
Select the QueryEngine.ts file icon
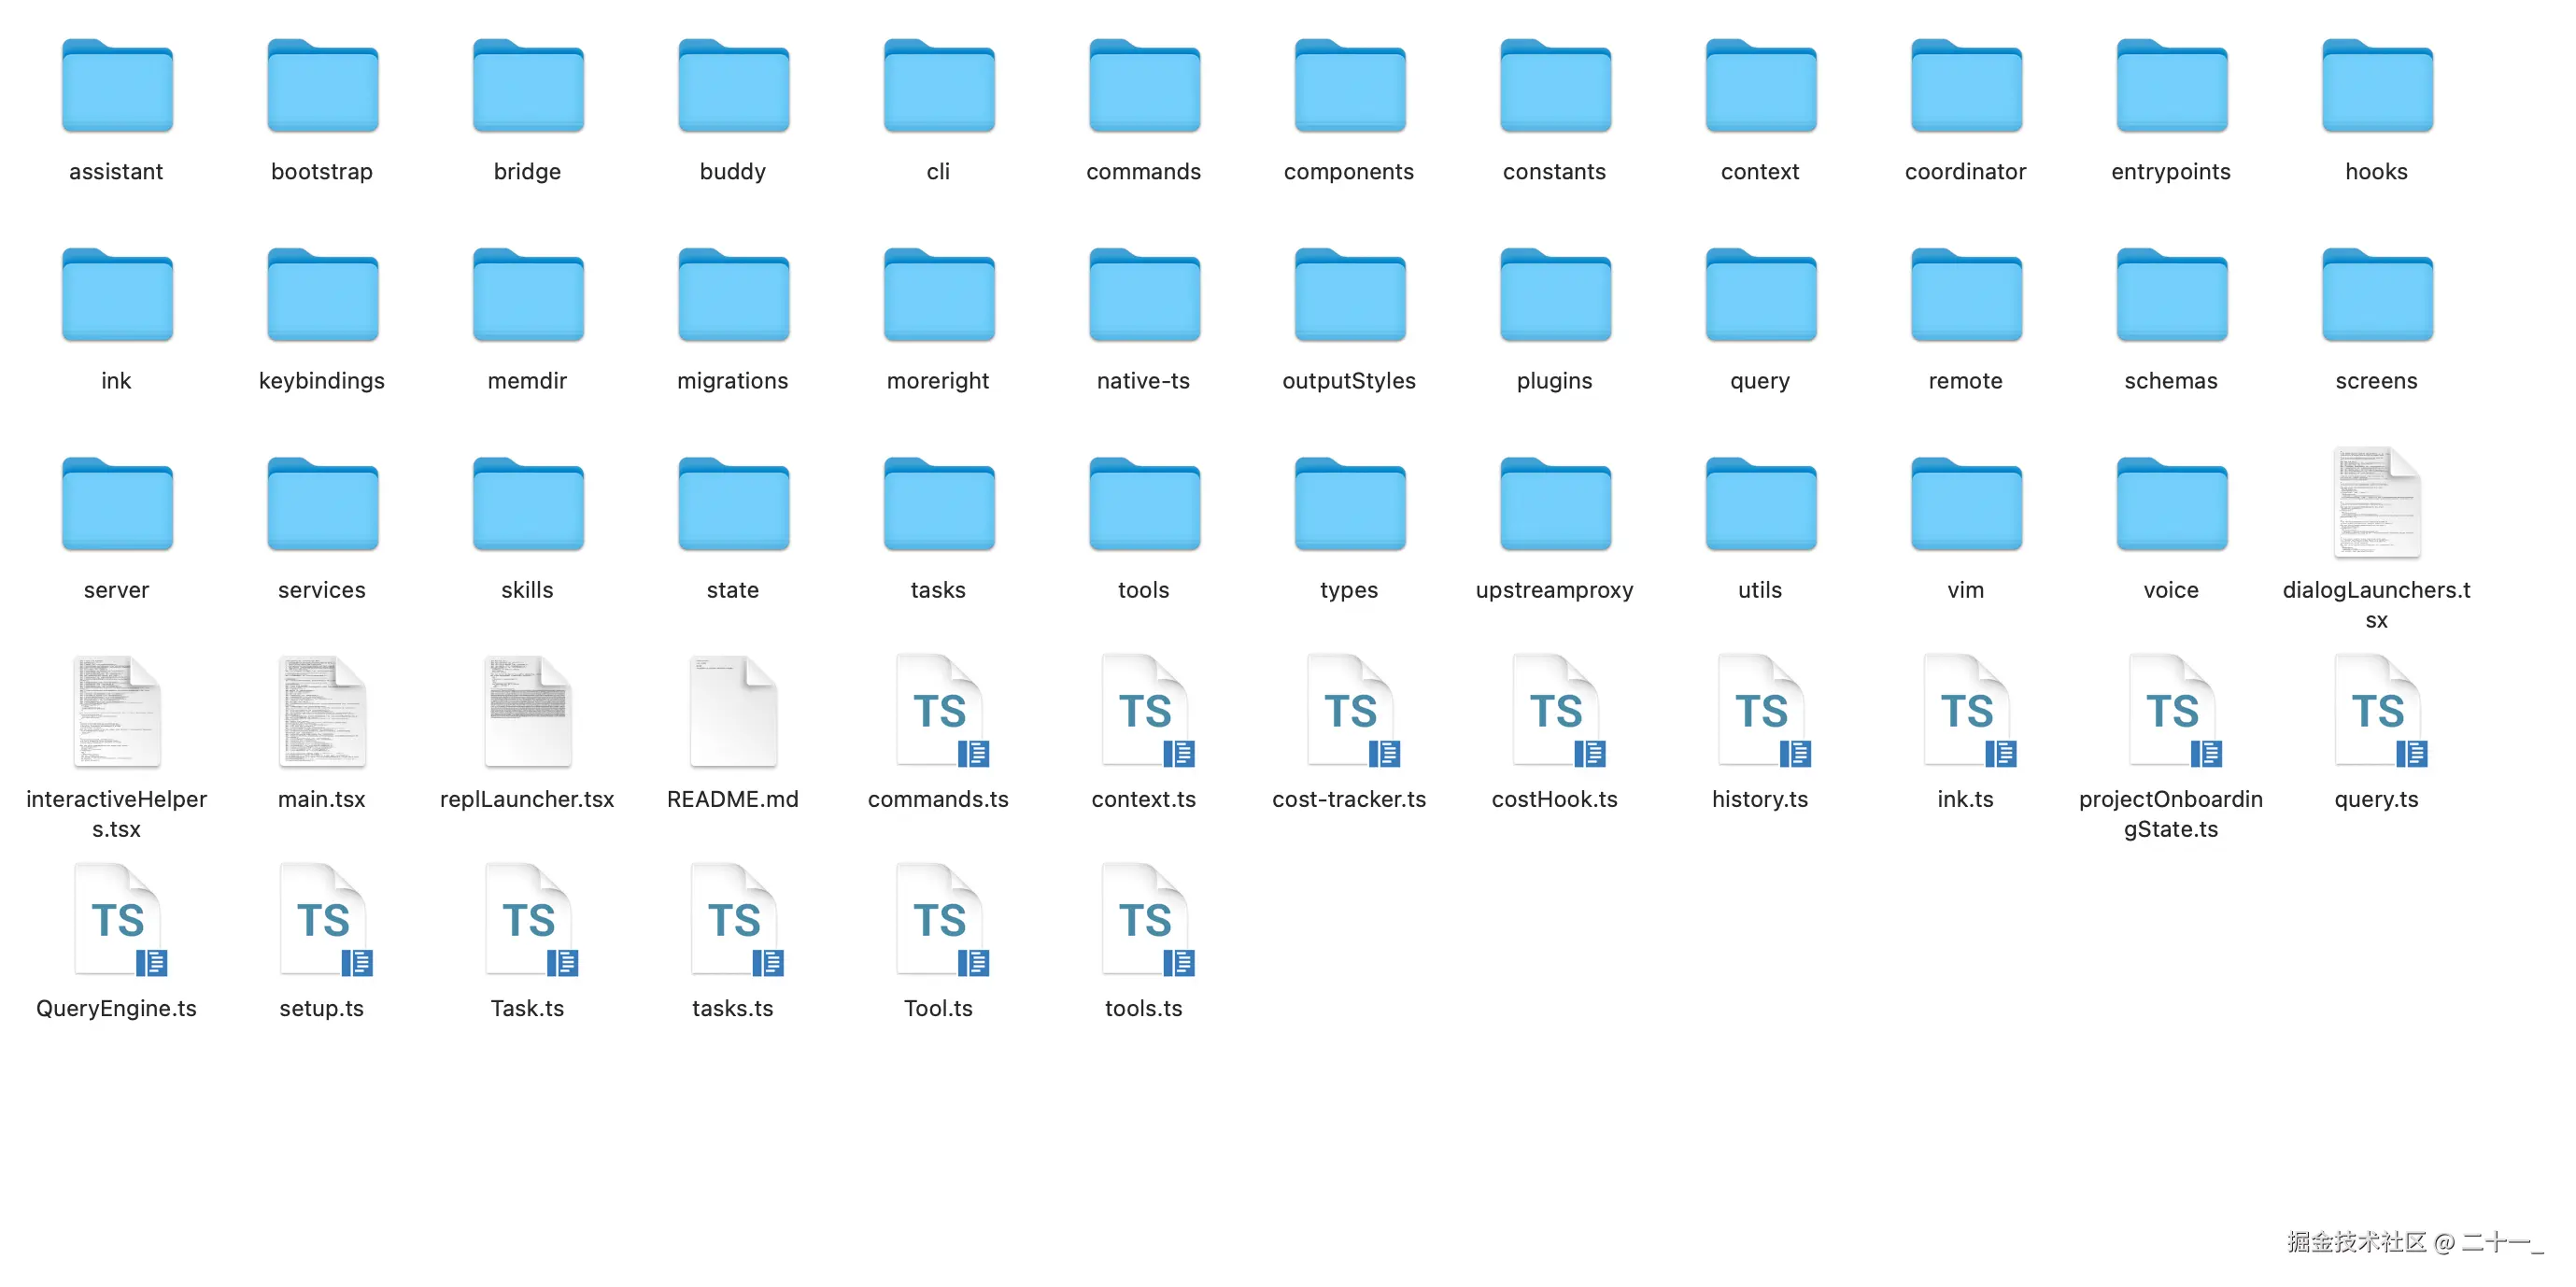coord(118,921)
